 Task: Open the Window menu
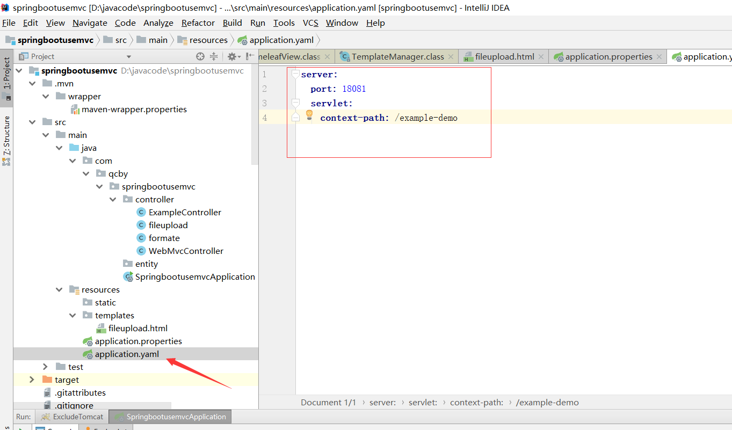[x=342, y=23]
